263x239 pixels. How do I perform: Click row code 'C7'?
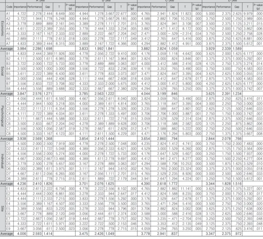(x=8, y=129)
